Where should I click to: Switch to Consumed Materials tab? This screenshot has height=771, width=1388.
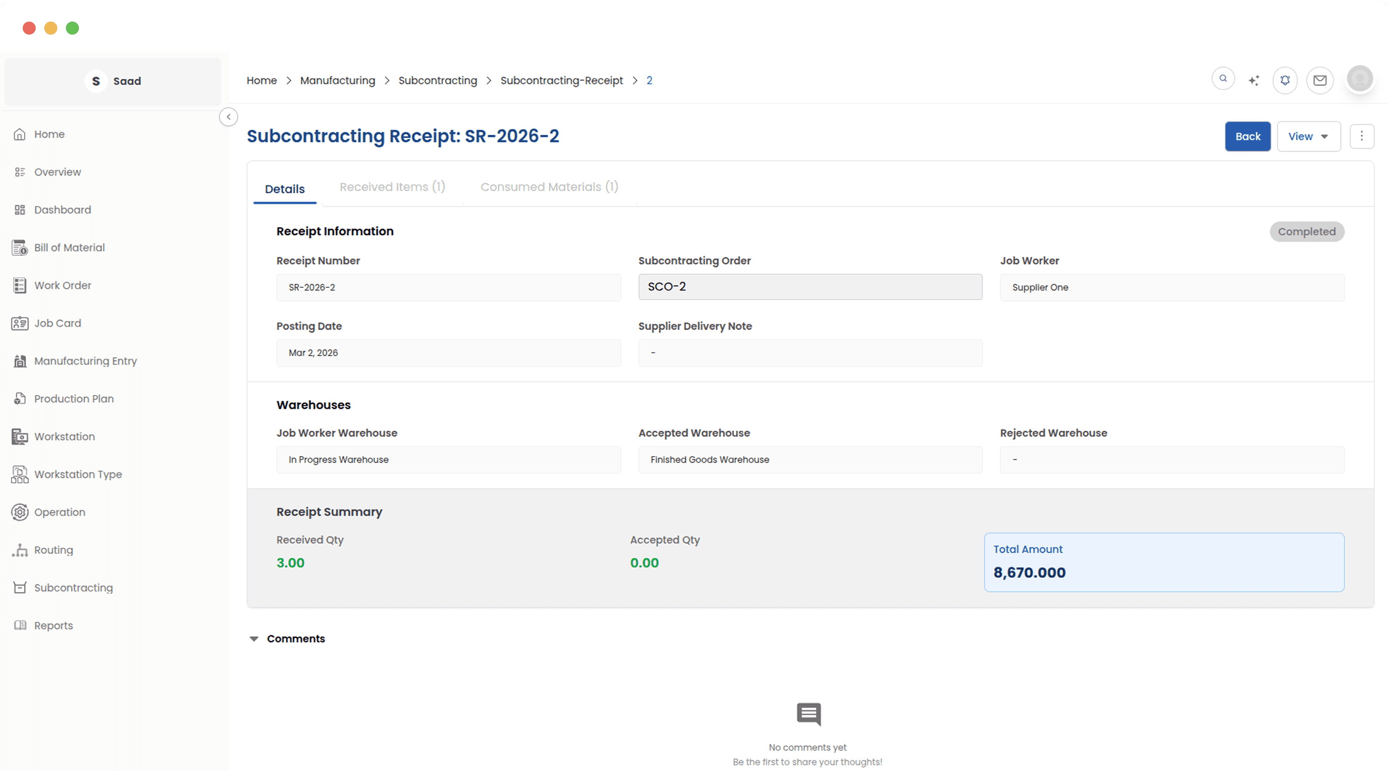coord(549,187)
